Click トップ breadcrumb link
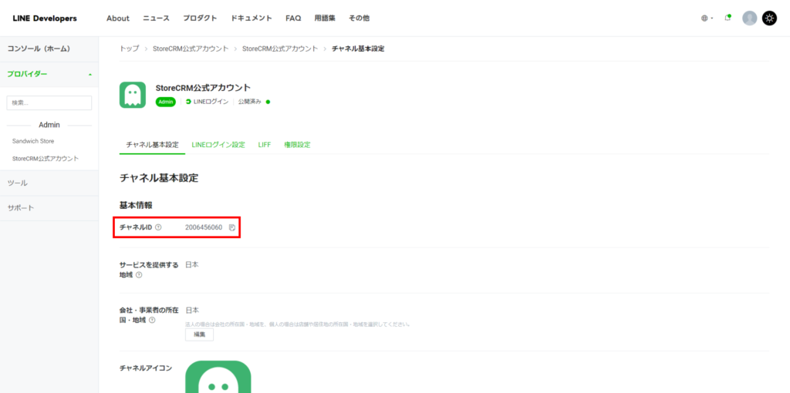 pos(129,49)
